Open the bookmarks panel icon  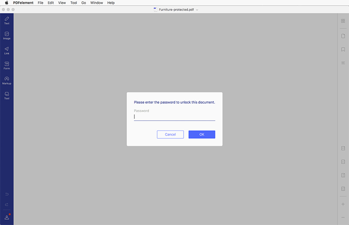[343, 49]
